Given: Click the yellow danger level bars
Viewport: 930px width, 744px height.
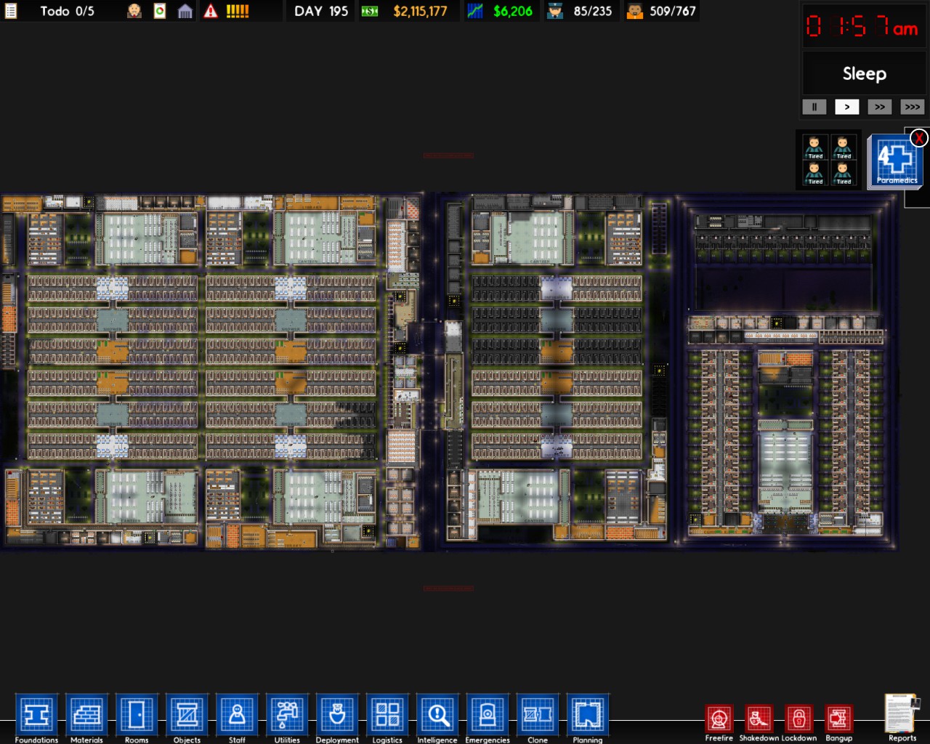Looking at the screenshot, I should tap(238, 11).
